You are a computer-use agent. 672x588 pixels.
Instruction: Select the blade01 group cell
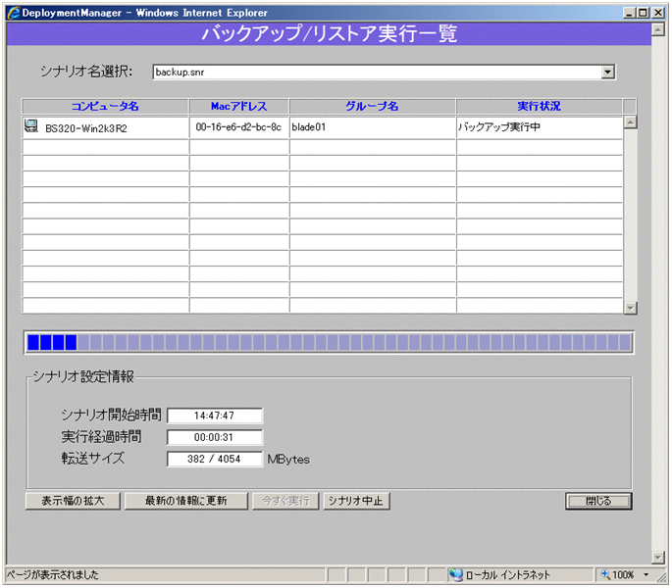click(372, 127)
